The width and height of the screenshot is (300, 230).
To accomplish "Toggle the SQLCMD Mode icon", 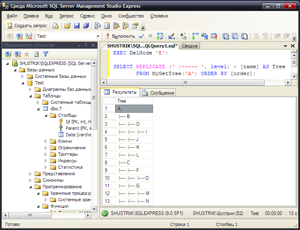I will tap(214, 36).
